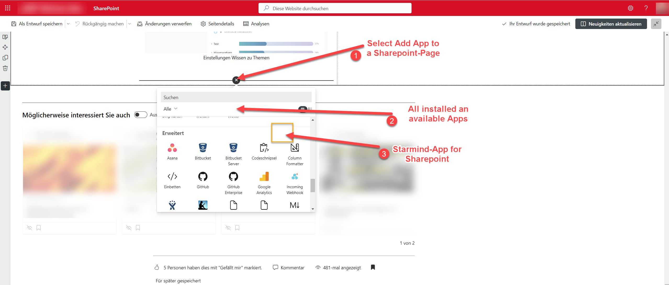Expand the 'Als Entwurf speichern' dropdown arrow
This screenshot has width=669, height=285.
coord(68,24)
